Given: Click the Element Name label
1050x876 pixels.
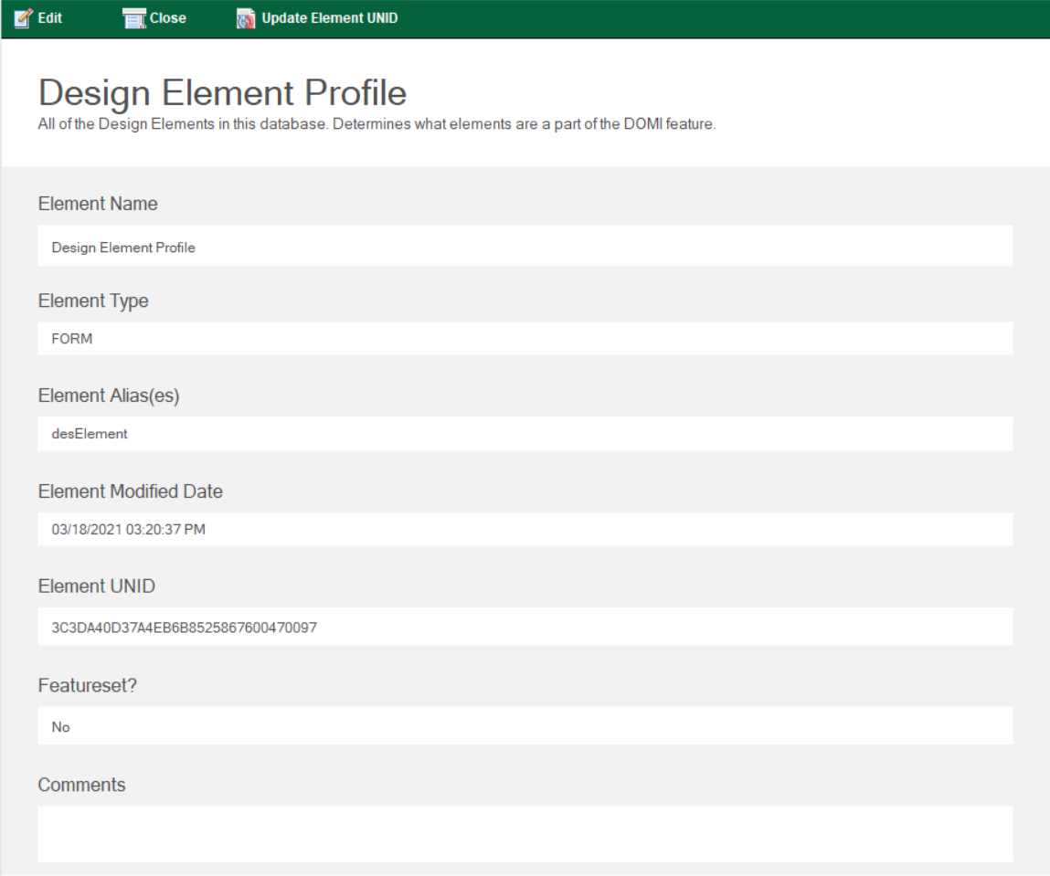Looking at the screenshot, I should 98,204.
